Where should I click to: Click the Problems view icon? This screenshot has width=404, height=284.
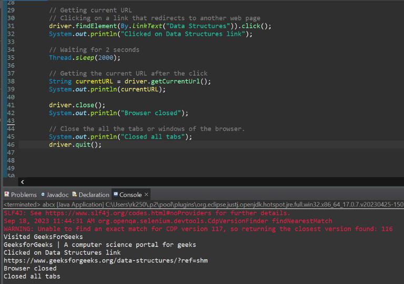coord(7,194)
